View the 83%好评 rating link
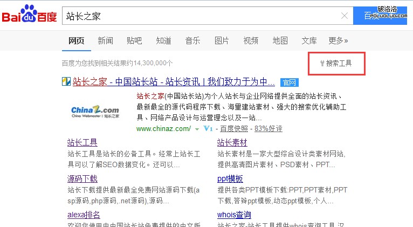Viewport: 413px width, 227px height. (x=269, y=129)
